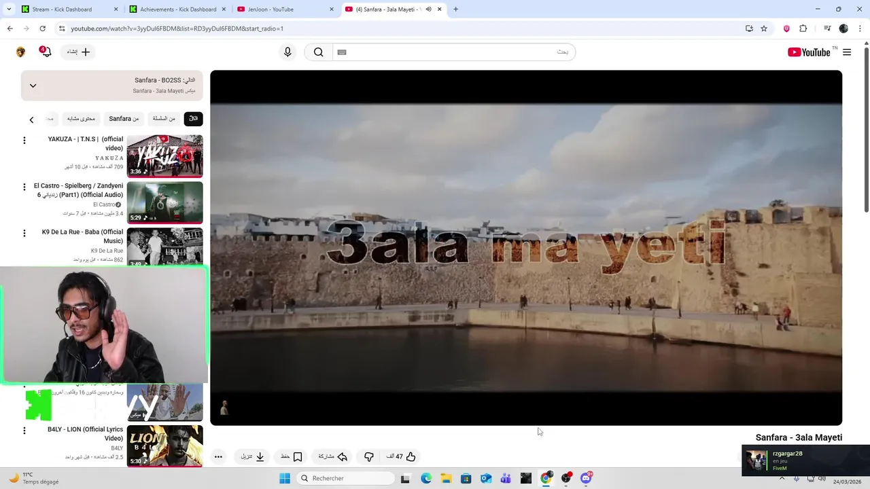
Task: Click 'El Castro - Spielberg / Zandyeni' title
Action: point(80,190)
